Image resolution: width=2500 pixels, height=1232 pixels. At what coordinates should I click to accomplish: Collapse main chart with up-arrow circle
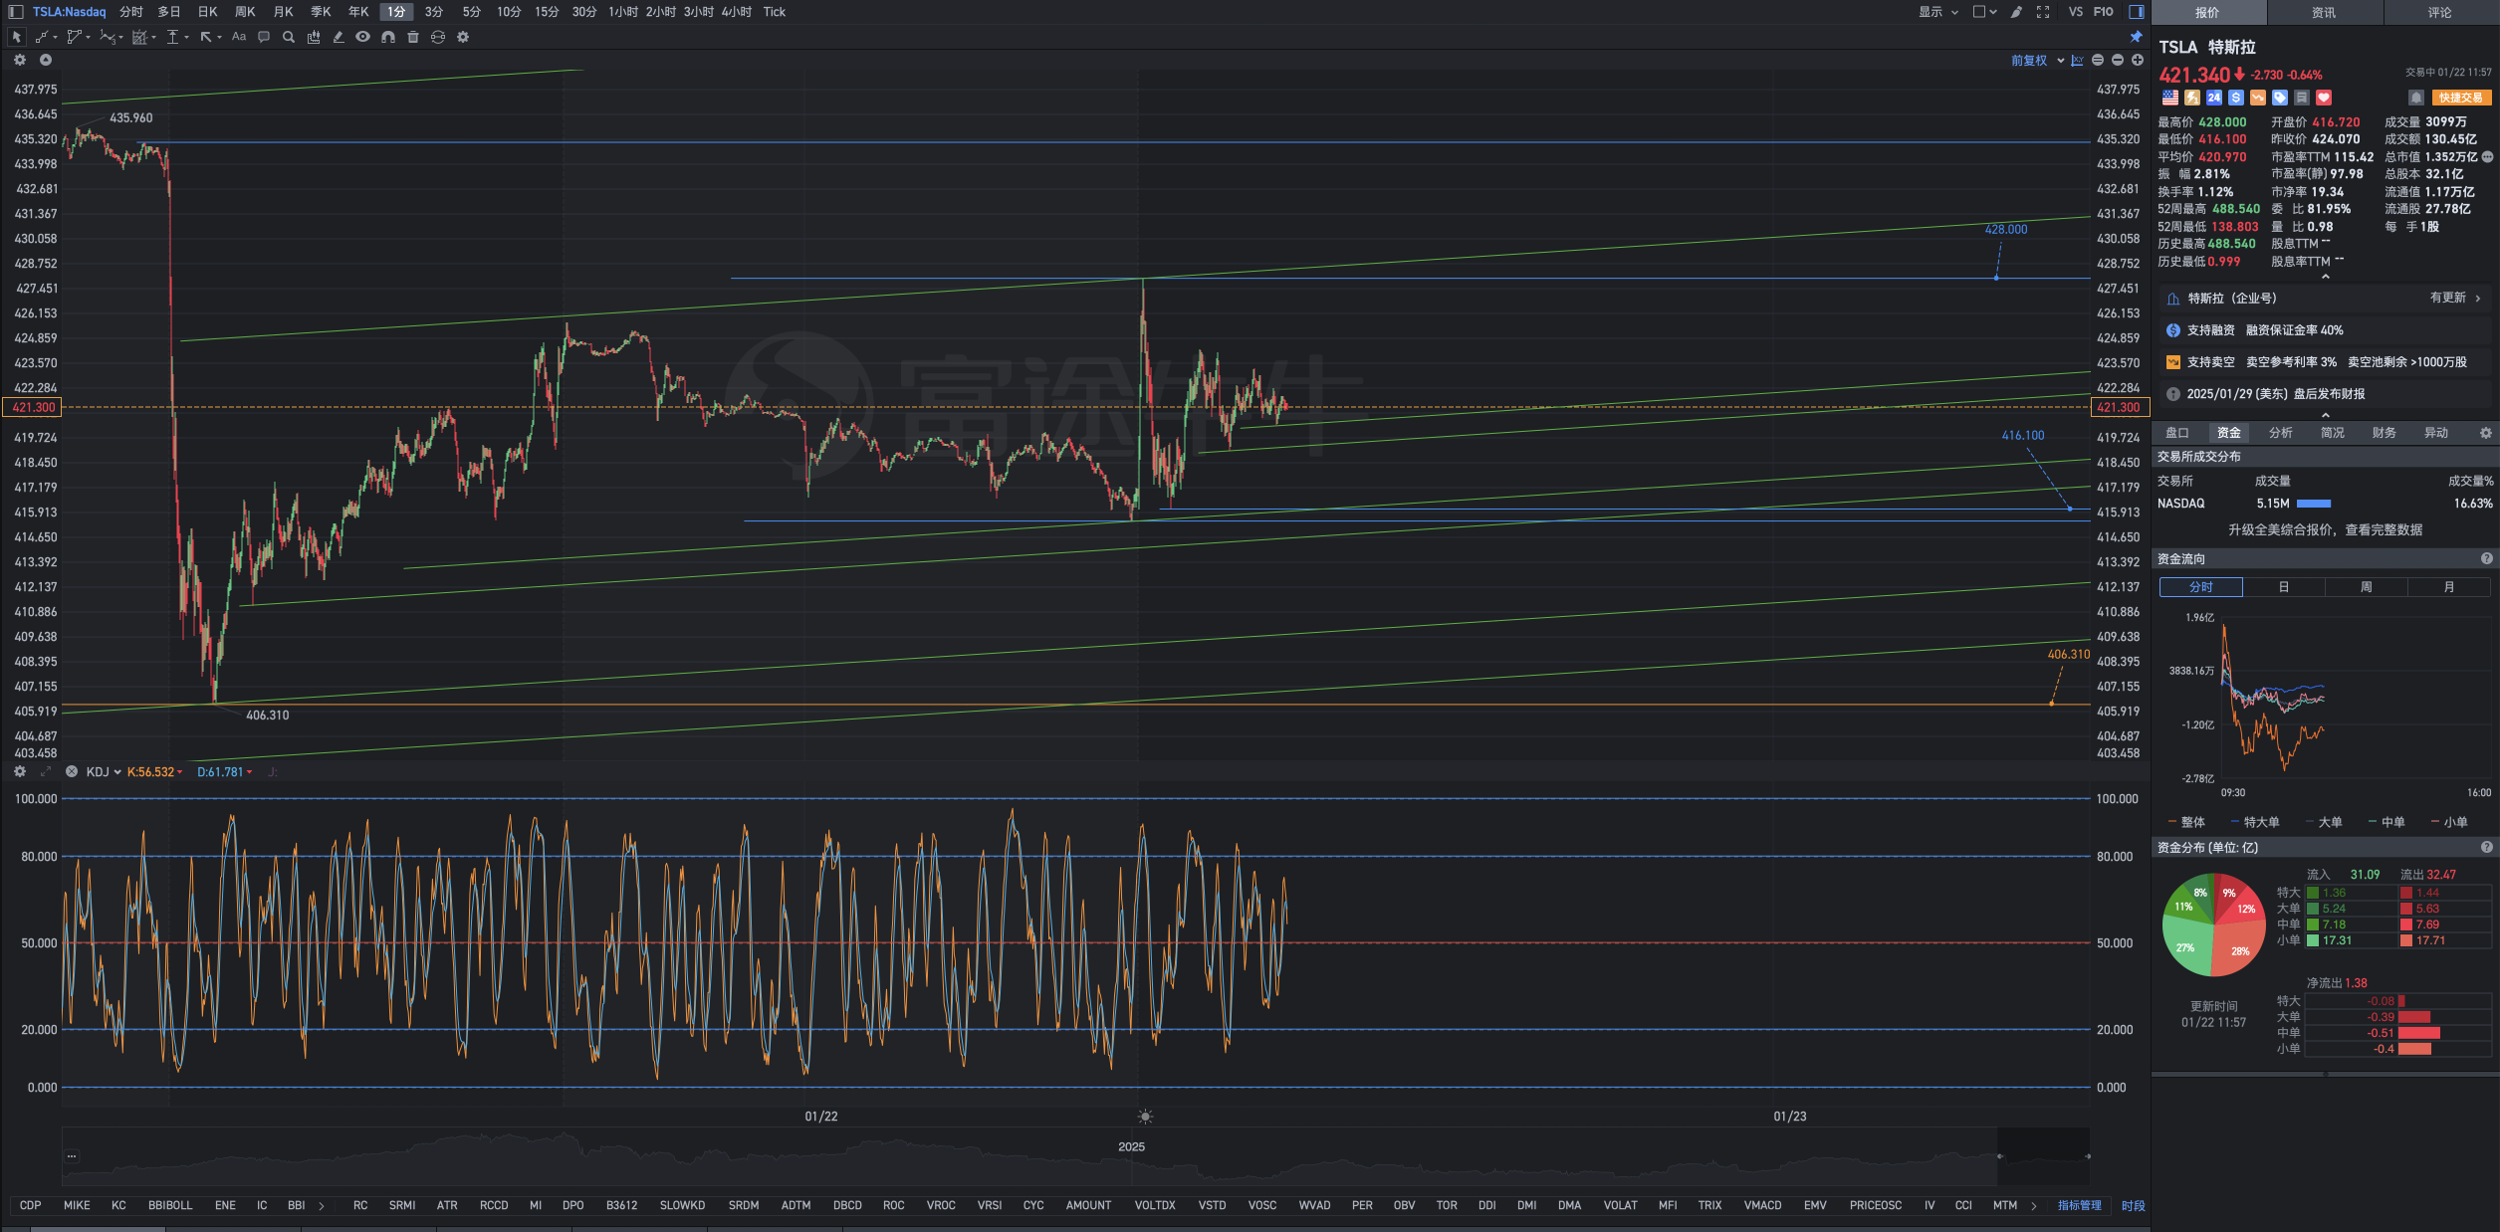tap(46, 60)
